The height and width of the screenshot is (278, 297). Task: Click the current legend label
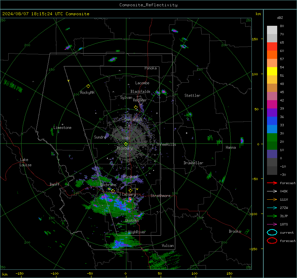click(x=287, y=232)
